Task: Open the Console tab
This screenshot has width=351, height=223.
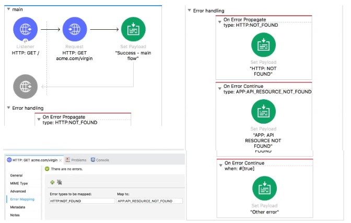Action: tap(102, 160)
